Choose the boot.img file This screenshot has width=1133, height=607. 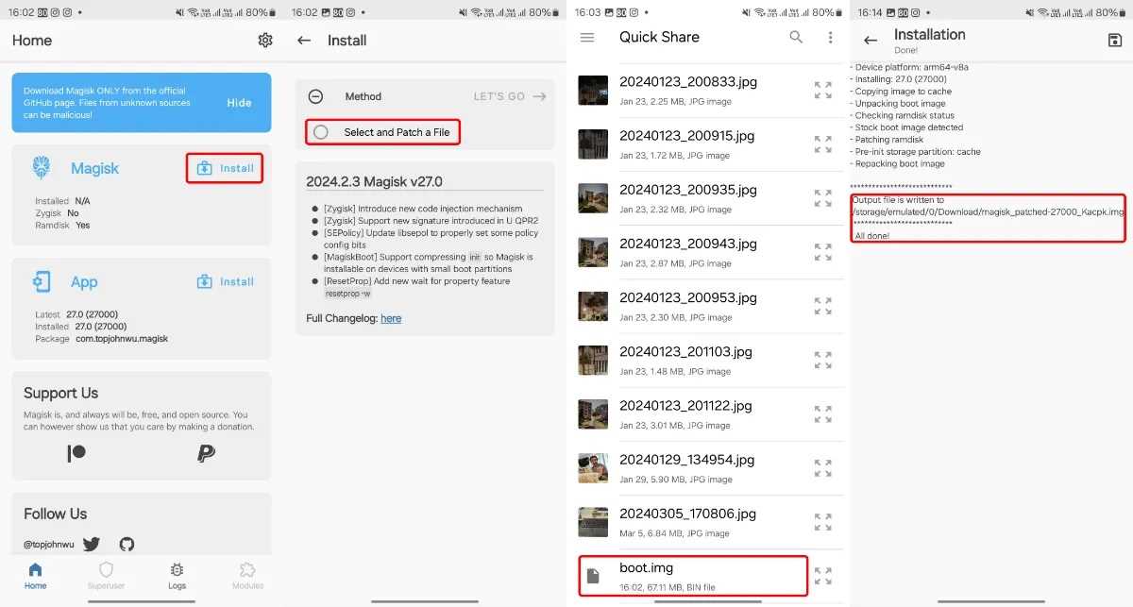tap(693, 576)
